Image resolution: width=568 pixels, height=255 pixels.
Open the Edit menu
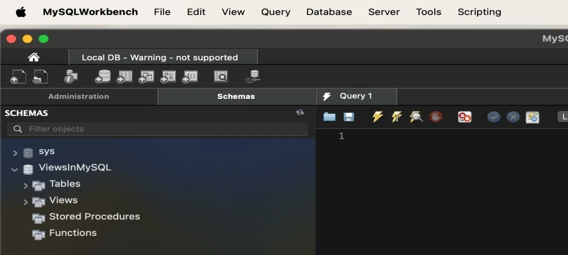tap(196, 12)
